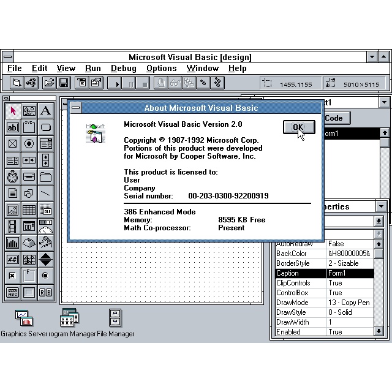Start the program with the Run arrow
The image size is (392, 392).
[x=115, y=83]
